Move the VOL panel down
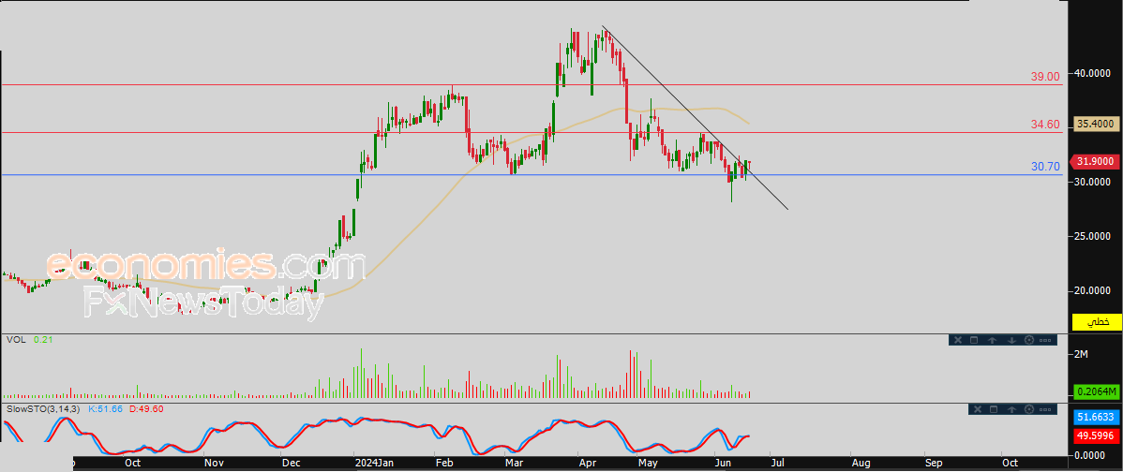Image resolution: width=1123 pixels, height=472 pixels. pos(1012,340)
